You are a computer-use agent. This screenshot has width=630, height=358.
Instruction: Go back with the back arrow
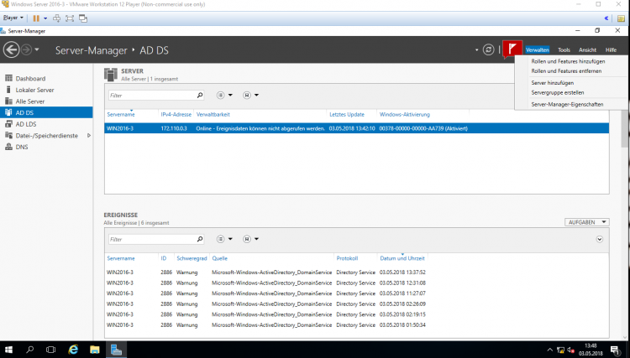pyautogui.click(x=12, y=50)
